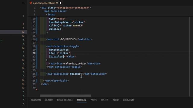Switch to the PROBLEMS panel tab
This screenshot has height=108, width=193.
[x=36, y=100]
